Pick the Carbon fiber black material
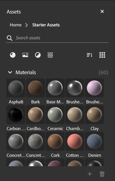 [x=16, y=115]
